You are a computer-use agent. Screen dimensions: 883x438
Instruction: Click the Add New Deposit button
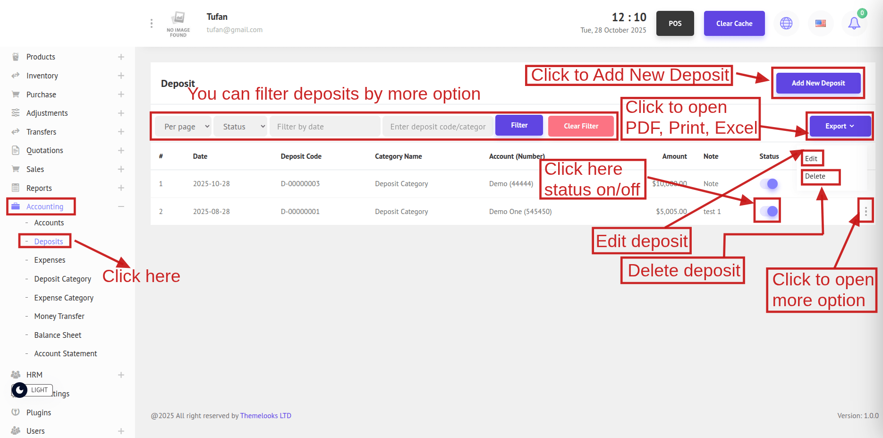click(x=818, y=83)
